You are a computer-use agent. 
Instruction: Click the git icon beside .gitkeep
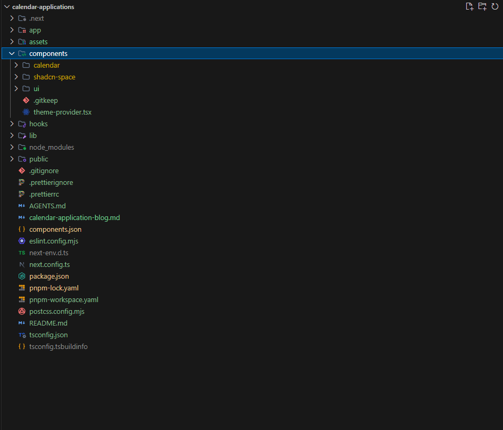(26, 101)
